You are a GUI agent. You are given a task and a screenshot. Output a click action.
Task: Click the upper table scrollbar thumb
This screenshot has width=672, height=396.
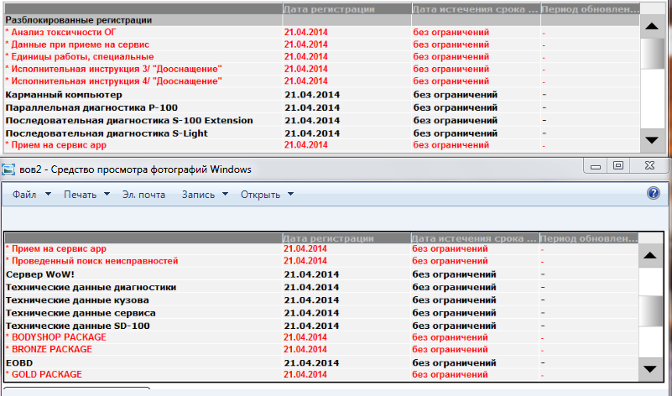[x=652, y=53]
